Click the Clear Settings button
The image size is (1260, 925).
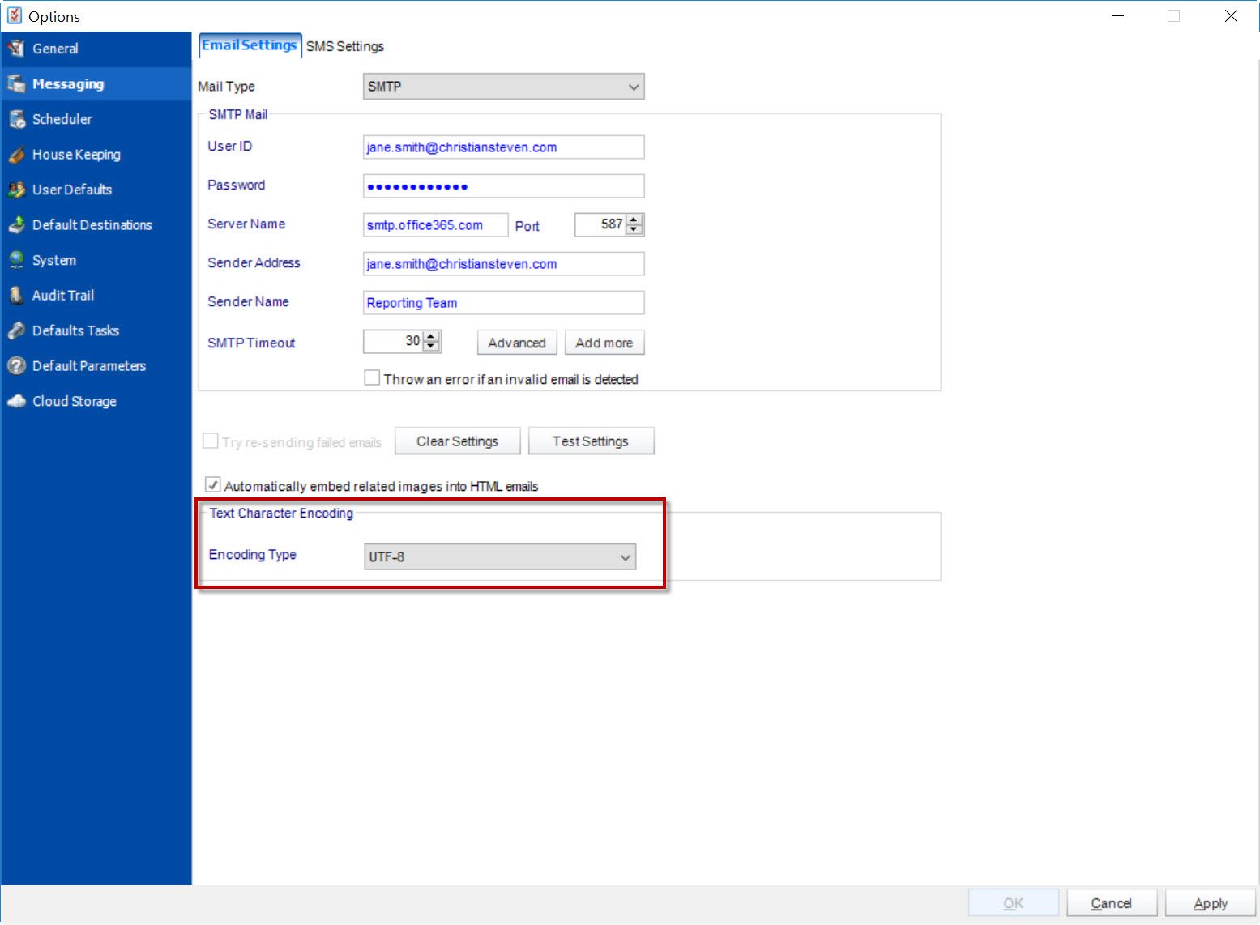point(458,441)
